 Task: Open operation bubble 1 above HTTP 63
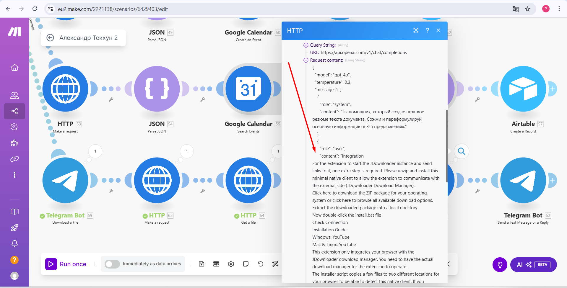187,151
